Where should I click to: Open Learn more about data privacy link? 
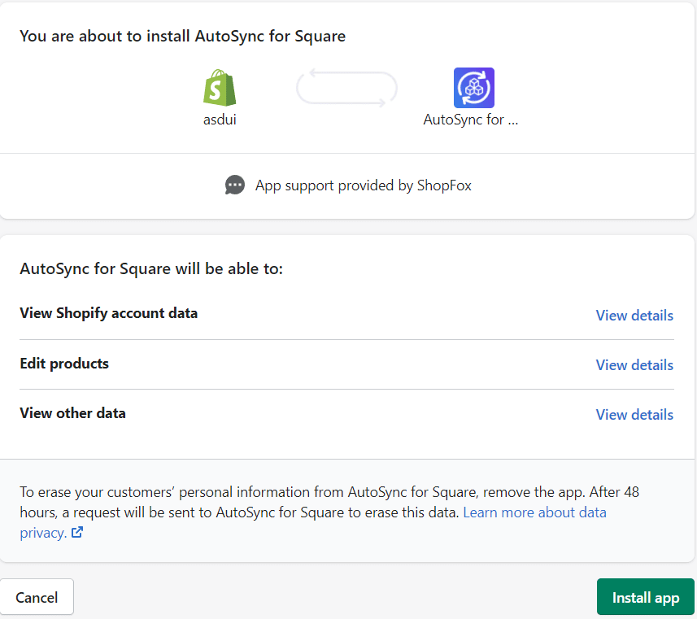click(x=535, y=512)
